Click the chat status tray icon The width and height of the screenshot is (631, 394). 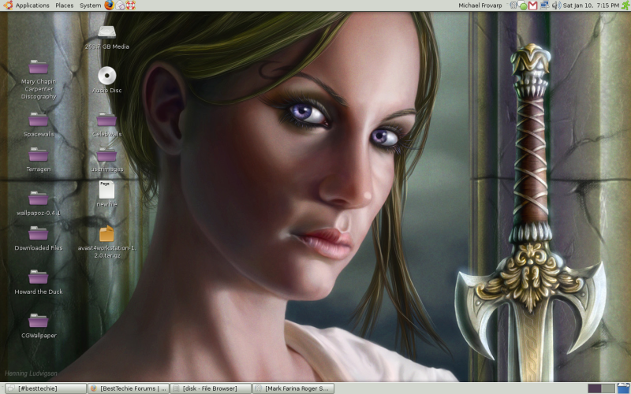(x=523, y=6)
